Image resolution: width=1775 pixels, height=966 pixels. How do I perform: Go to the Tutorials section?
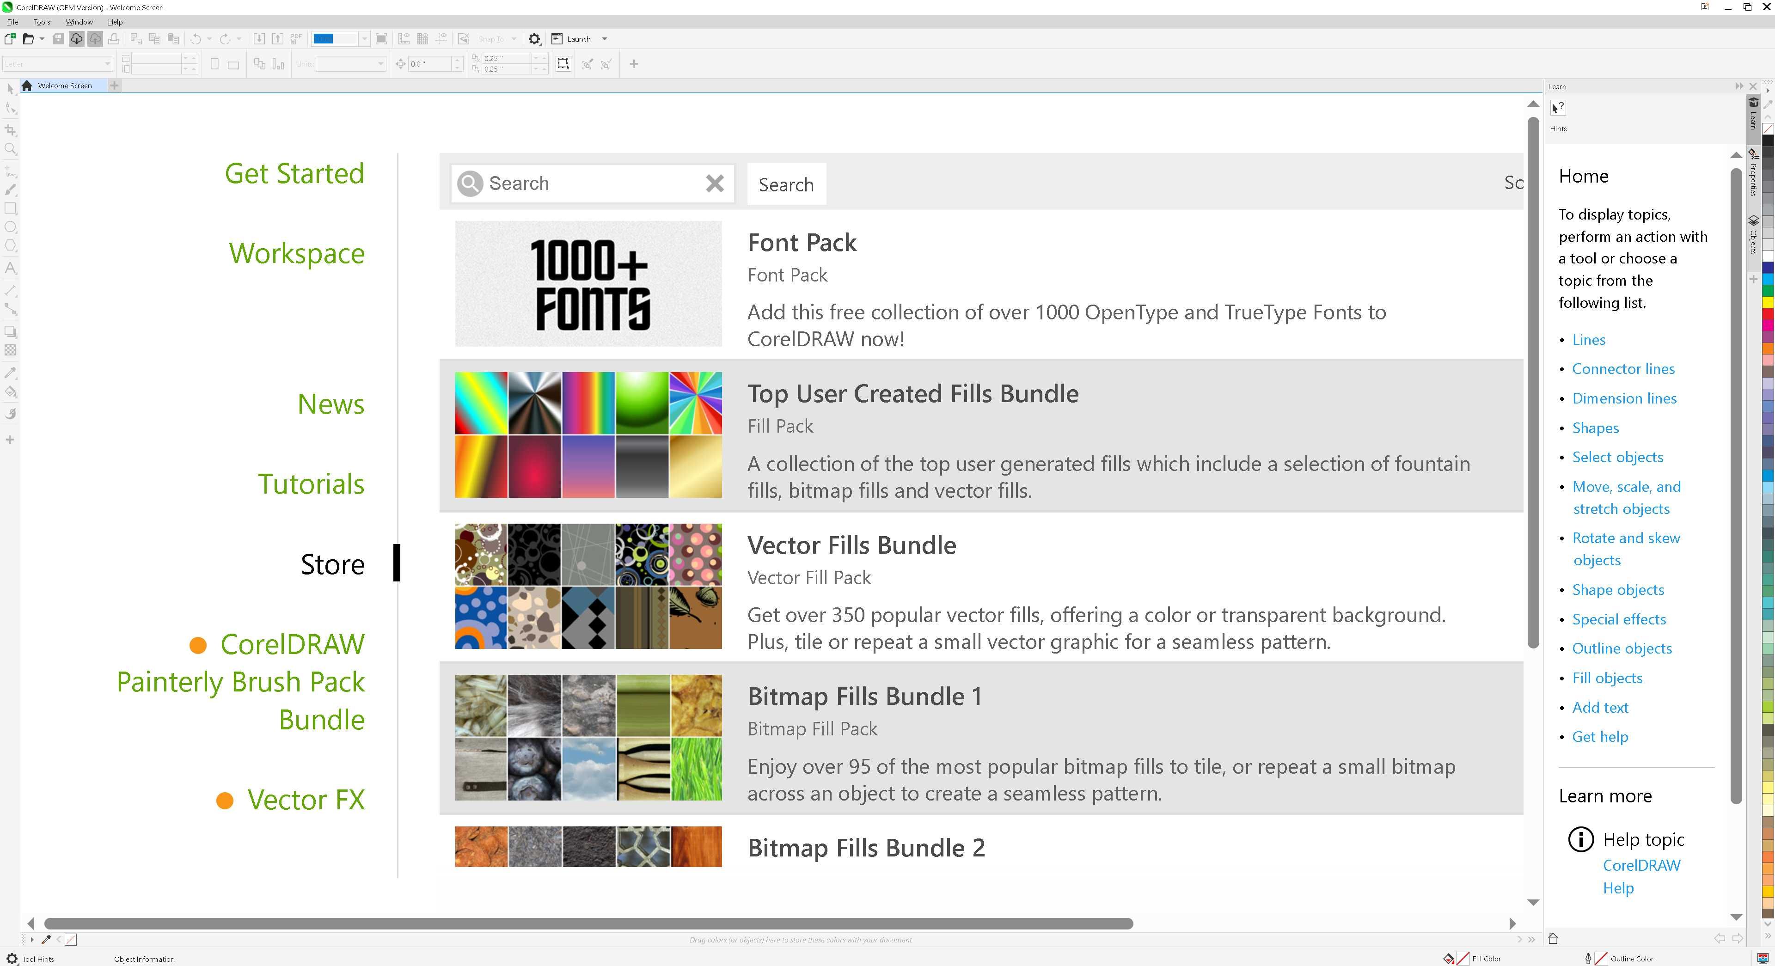click(312, 483)
